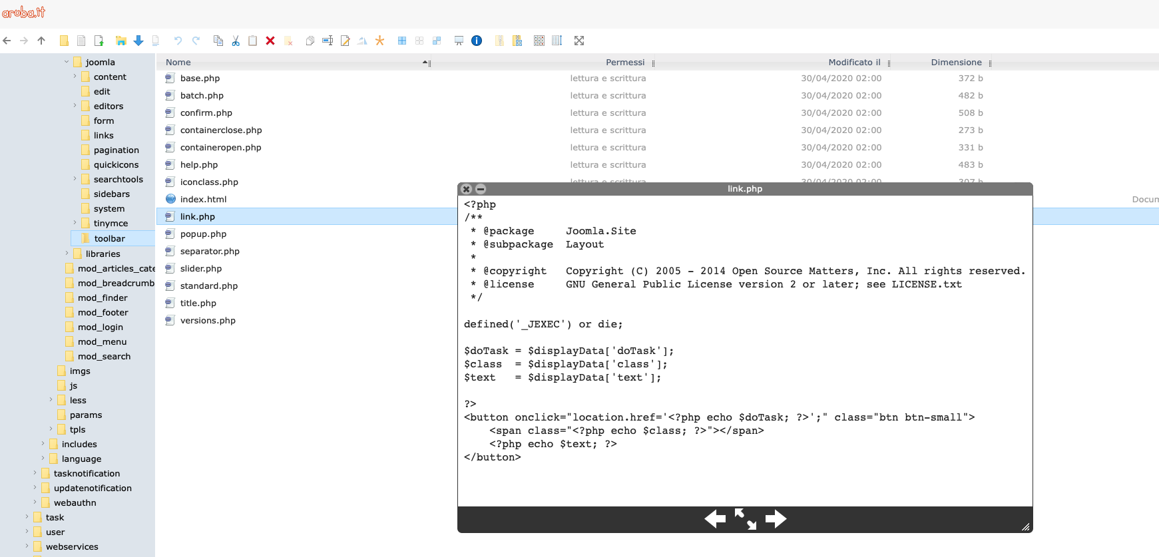
Task: Click the scissors cut icon
Action: pos(236,41)
